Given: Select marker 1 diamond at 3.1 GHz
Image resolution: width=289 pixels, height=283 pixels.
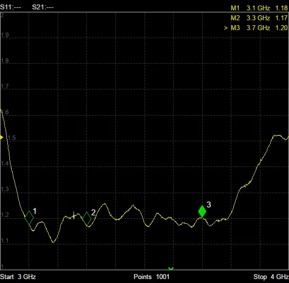Looking at the screenshot, I should [29, 218].
